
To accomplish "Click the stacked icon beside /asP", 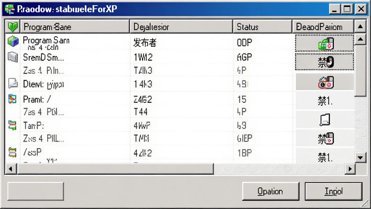I will 12,152.
